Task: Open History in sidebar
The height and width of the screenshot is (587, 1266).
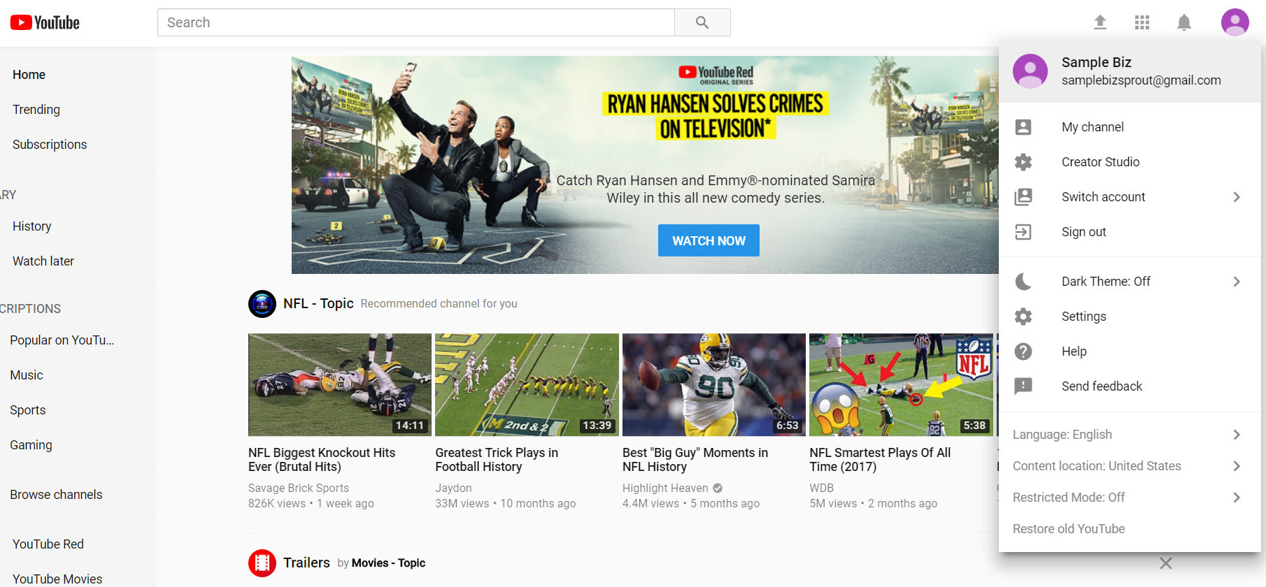Action: pyautogui.click(x=32, y=226)
